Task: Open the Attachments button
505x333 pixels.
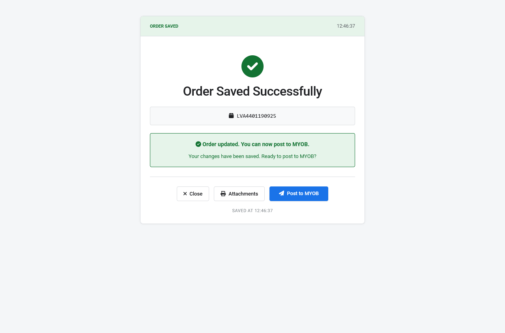Action: 239,194
